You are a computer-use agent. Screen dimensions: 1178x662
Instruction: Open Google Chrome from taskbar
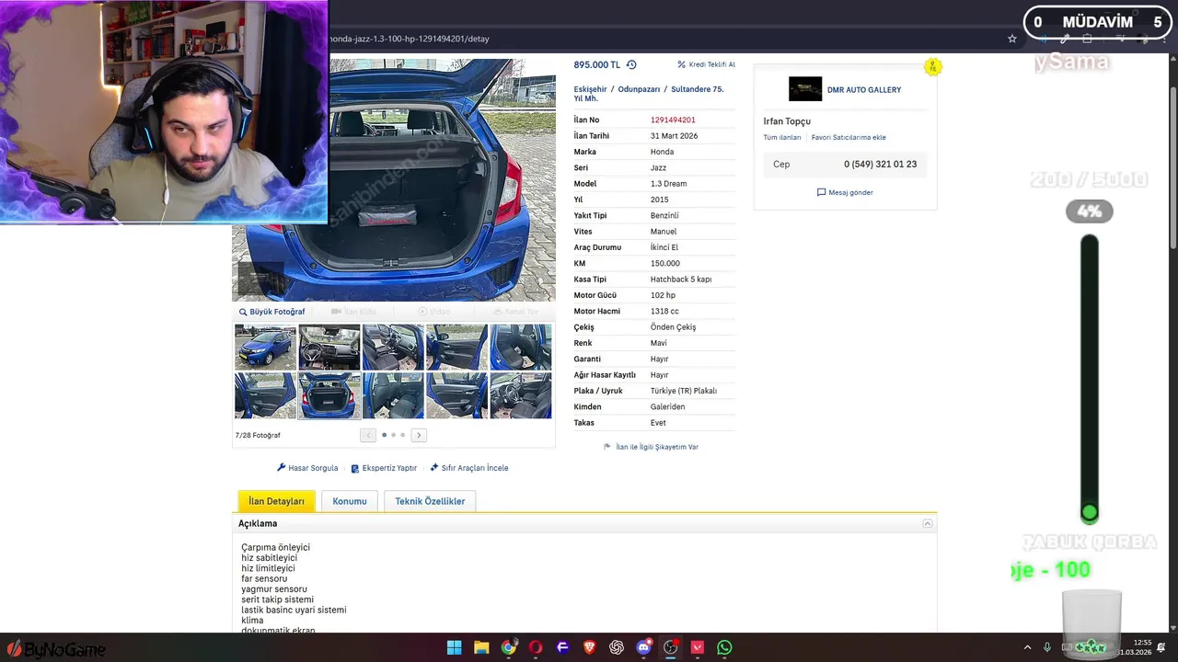point(508,647)
